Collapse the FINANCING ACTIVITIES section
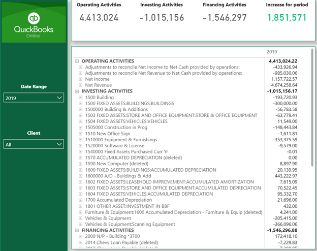317x251 pixels. (77, 230)
